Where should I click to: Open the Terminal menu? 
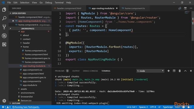pos(59,2)
